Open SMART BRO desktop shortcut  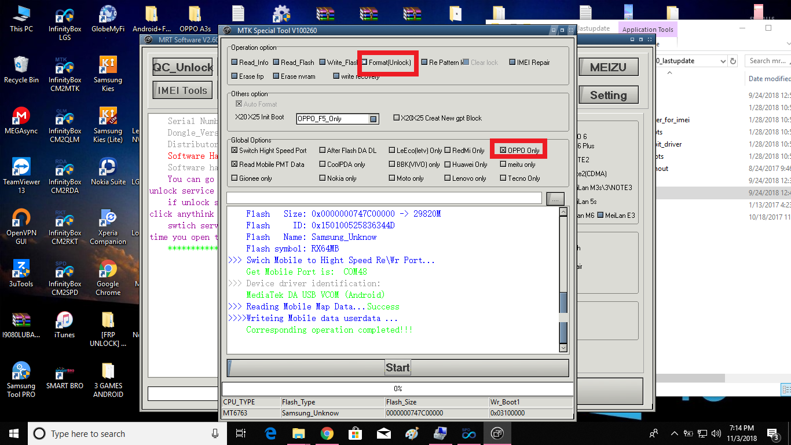(65, 375)
